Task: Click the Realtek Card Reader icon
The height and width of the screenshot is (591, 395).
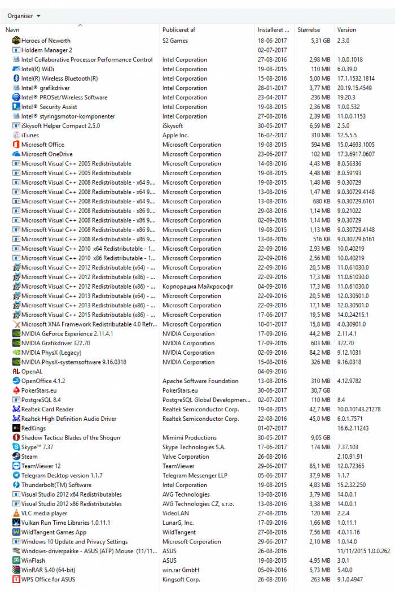Action: [x=16, y=409]
